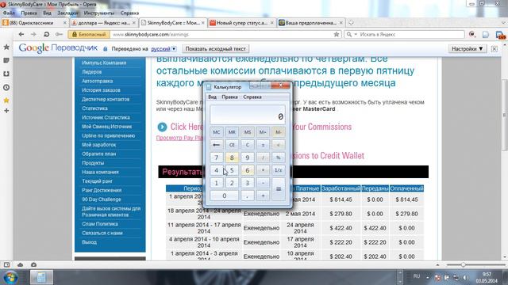Click the round extension icon beside search field

[472, 34]
